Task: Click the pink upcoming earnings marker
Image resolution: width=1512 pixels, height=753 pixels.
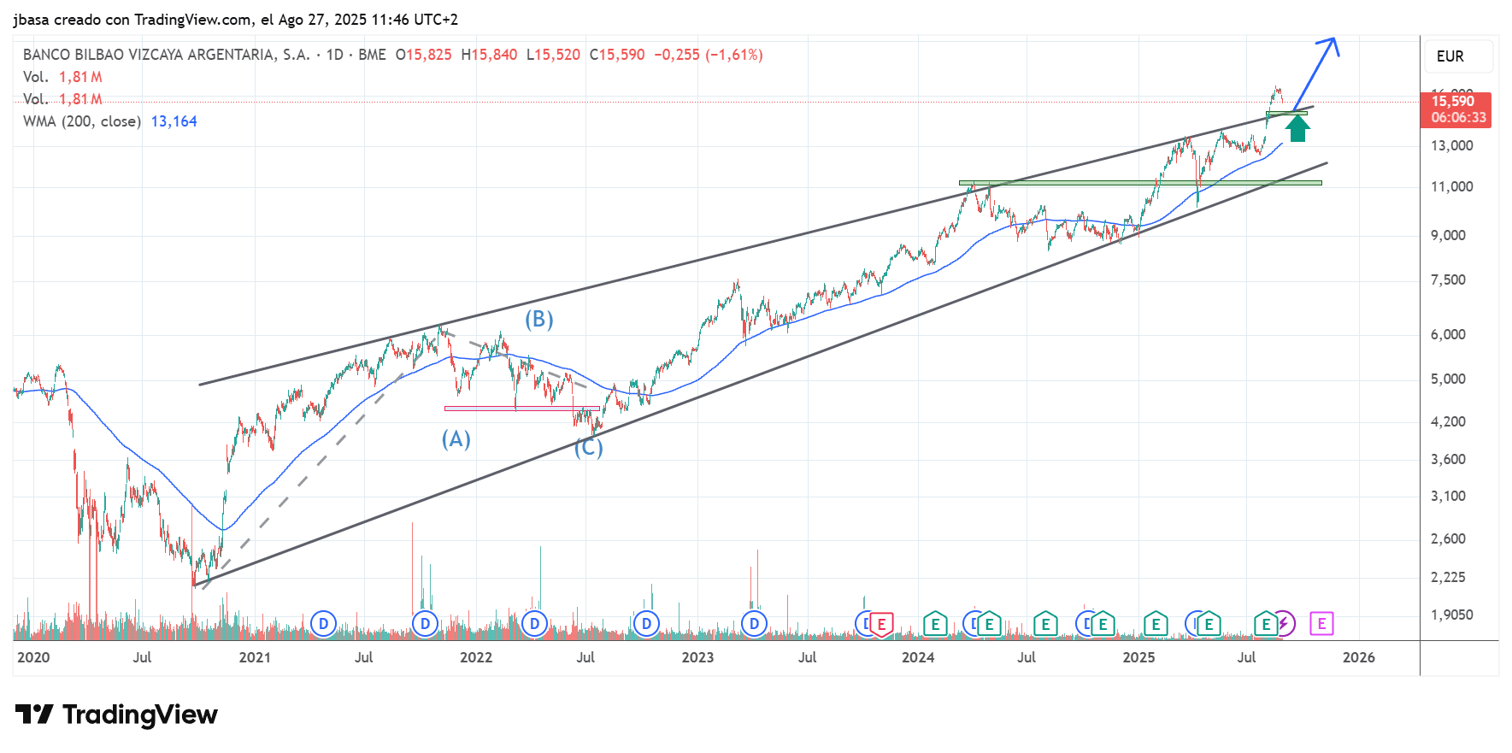Action: [1321, 624]
